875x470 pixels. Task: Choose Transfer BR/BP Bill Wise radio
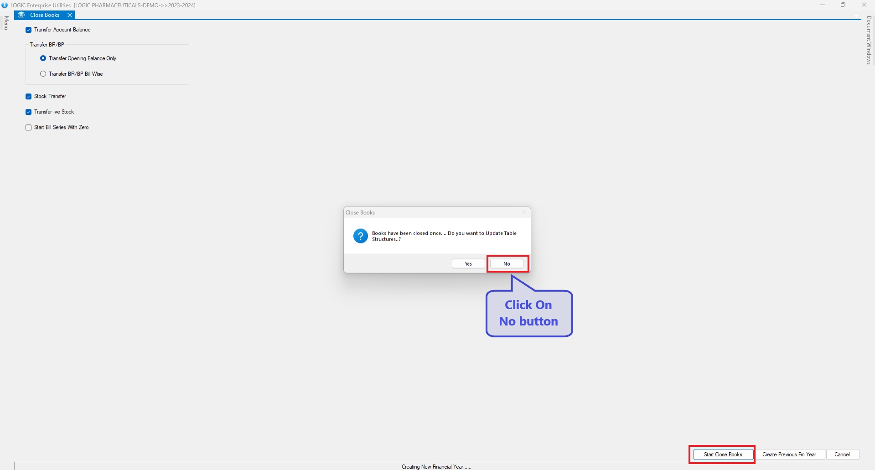pos(43,74)
